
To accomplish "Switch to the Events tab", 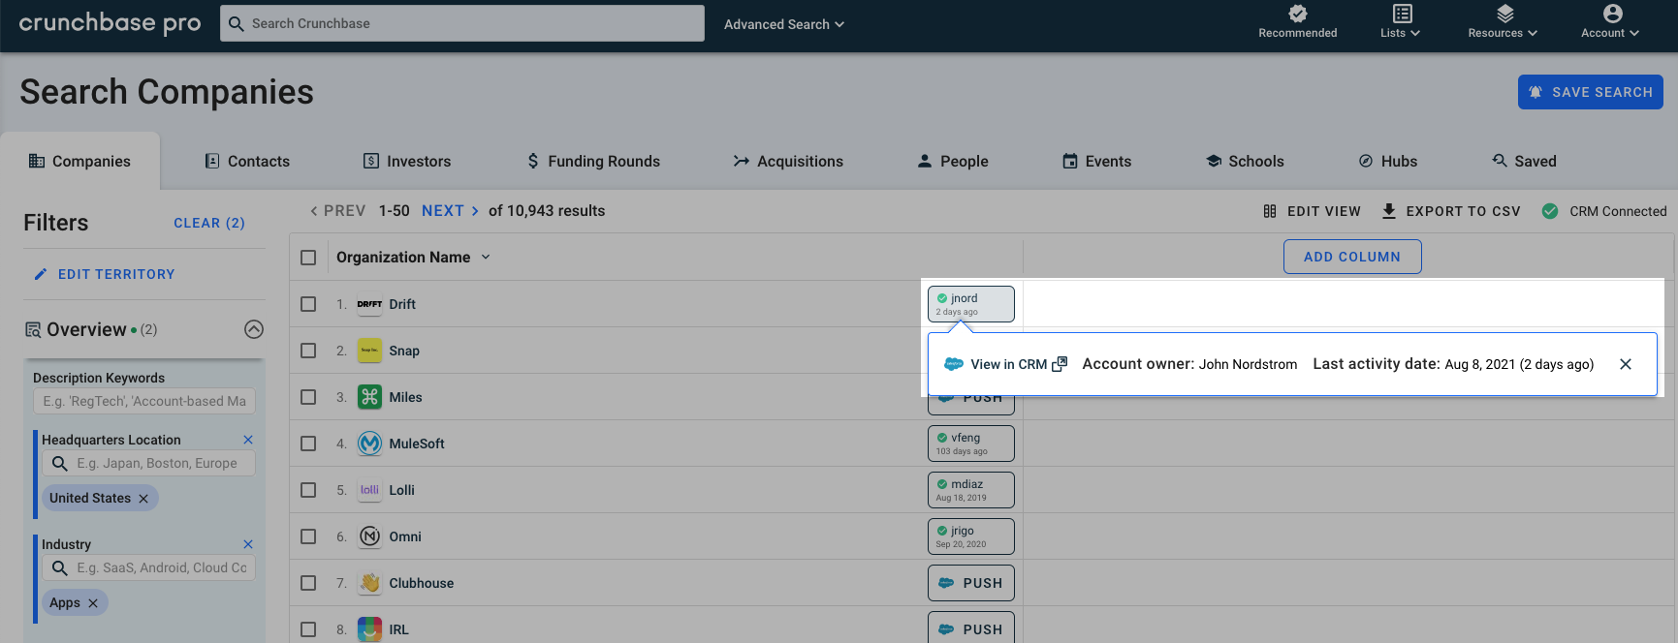I will (1097, 161).
